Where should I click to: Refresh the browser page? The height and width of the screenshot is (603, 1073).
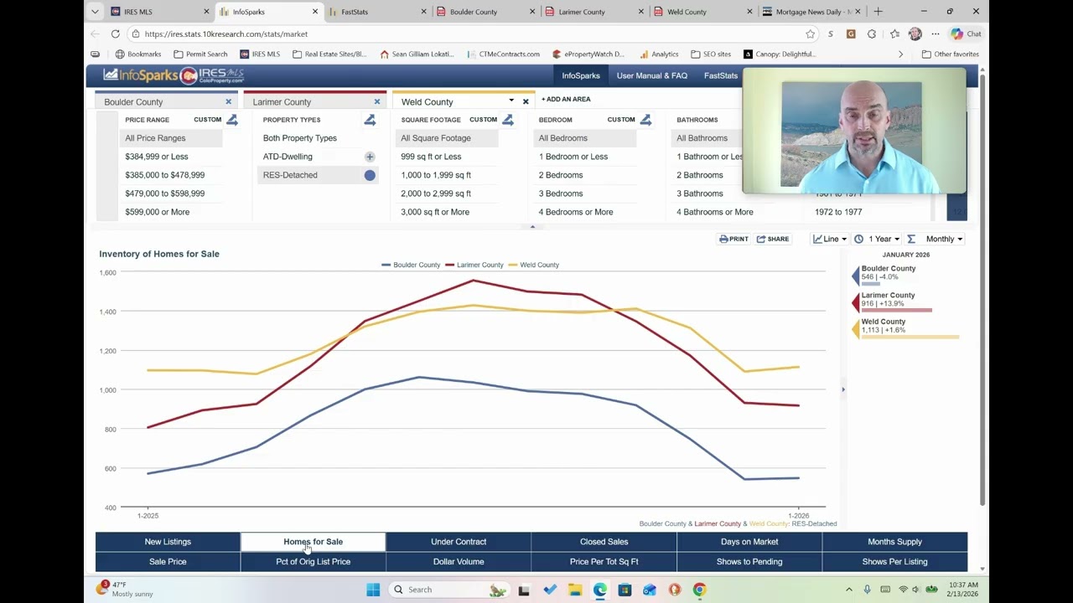[115, 34]
